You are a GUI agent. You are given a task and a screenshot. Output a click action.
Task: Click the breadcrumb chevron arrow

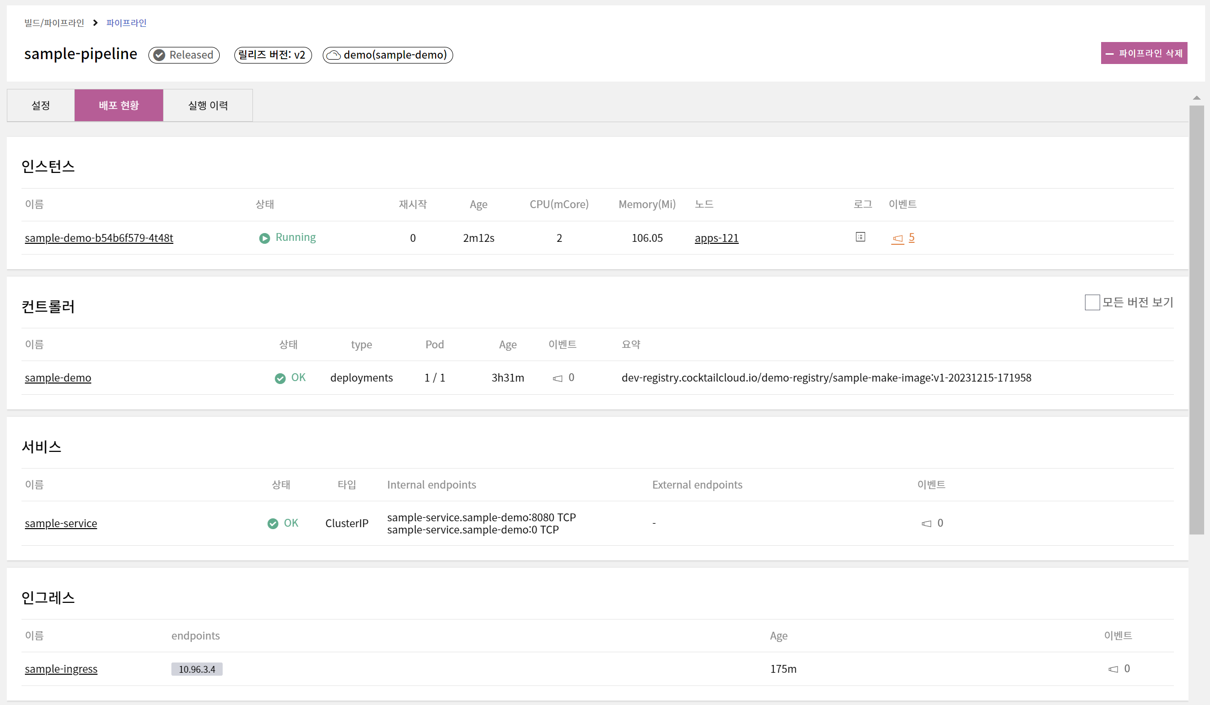point(95,23)
